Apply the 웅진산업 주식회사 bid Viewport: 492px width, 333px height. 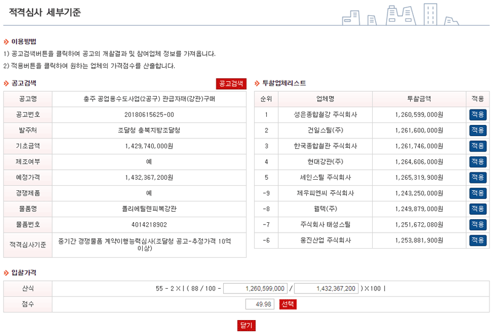477,240
